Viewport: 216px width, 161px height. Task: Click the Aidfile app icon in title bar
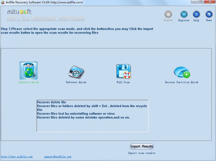[3, 2]
